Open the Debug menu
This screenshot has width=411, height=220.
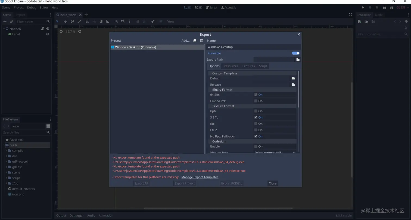click(32, 8)
